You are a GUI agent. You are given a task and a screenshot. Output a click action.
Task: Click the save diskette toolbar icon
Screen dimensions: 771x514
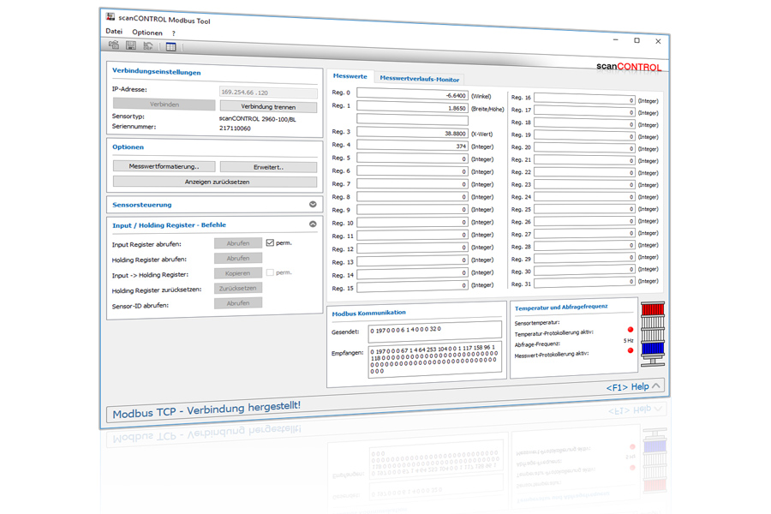[x=131, y=46]
